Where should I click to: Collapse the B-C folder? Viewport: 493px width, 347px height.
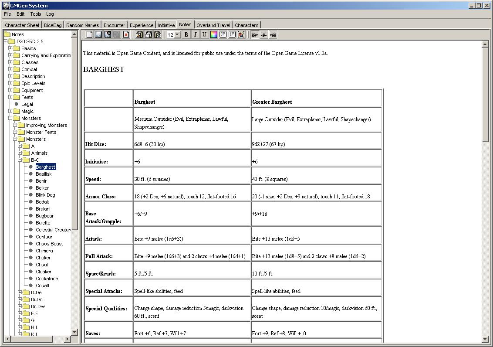click(20, 160)
